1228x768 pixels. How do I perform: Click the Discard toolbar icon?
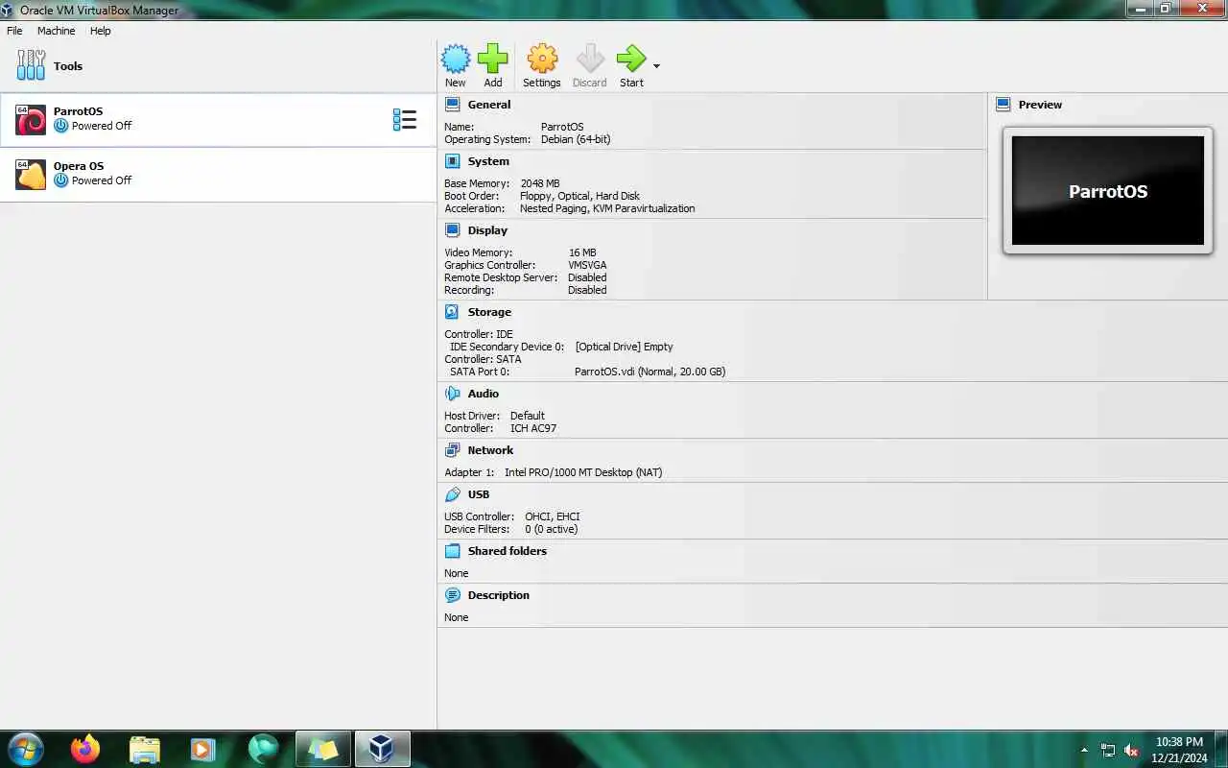[590, 60]
